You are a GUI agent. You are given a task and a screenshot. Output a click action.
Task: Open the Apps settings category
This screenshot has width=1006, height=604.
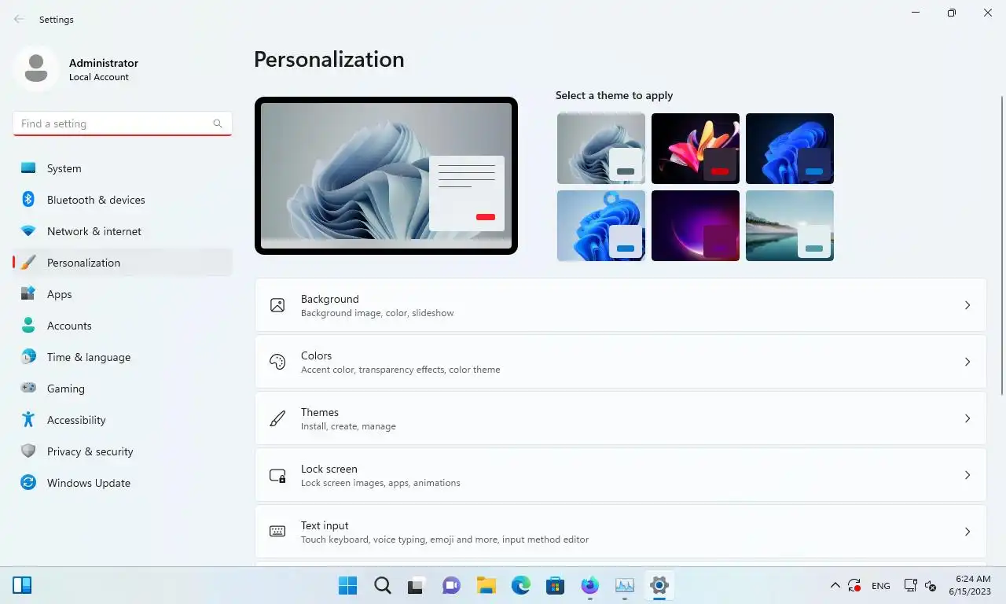point(123,294)
